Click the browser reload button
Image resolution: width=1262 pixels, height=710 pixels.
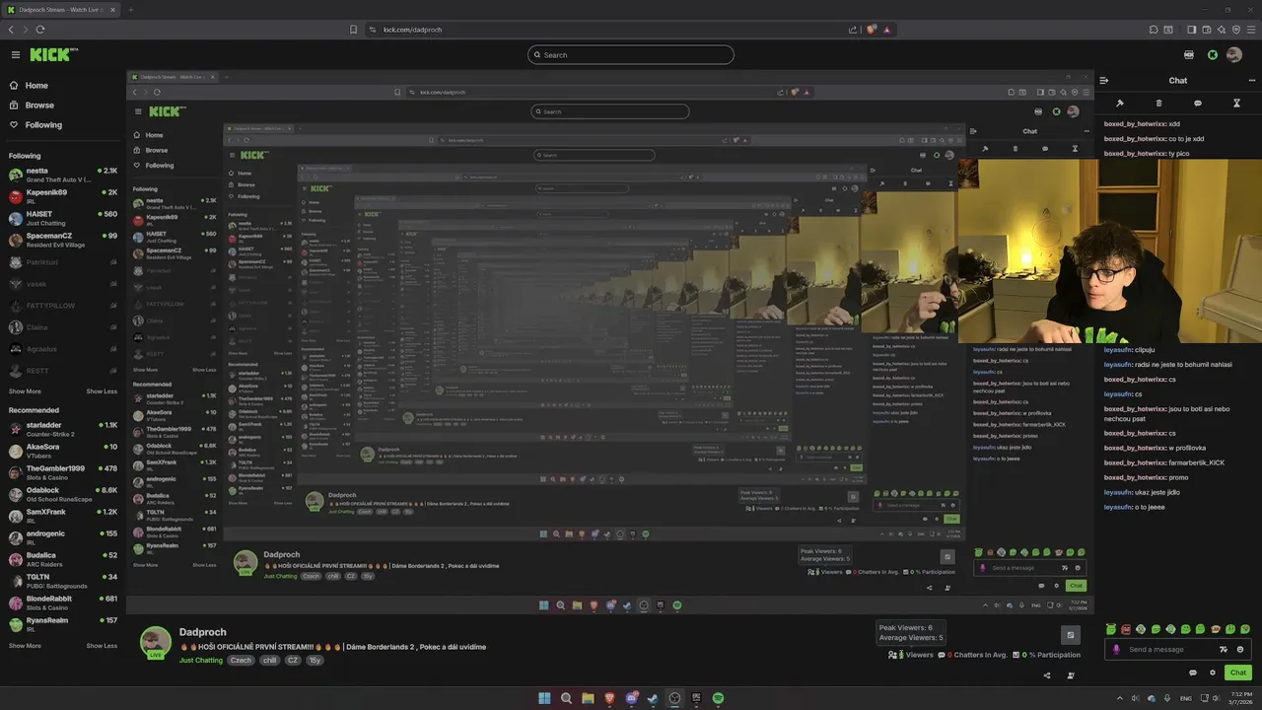tap(39, 30)
